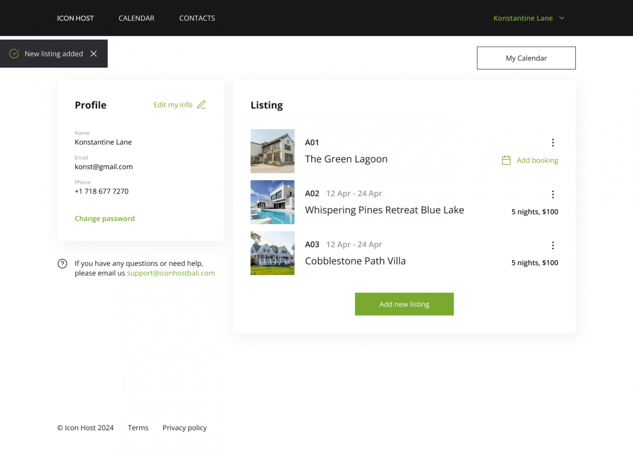The height and width of the screenshot is (450, 633).
Task: Open the My Calendar button
Action: tap(526, 58)
